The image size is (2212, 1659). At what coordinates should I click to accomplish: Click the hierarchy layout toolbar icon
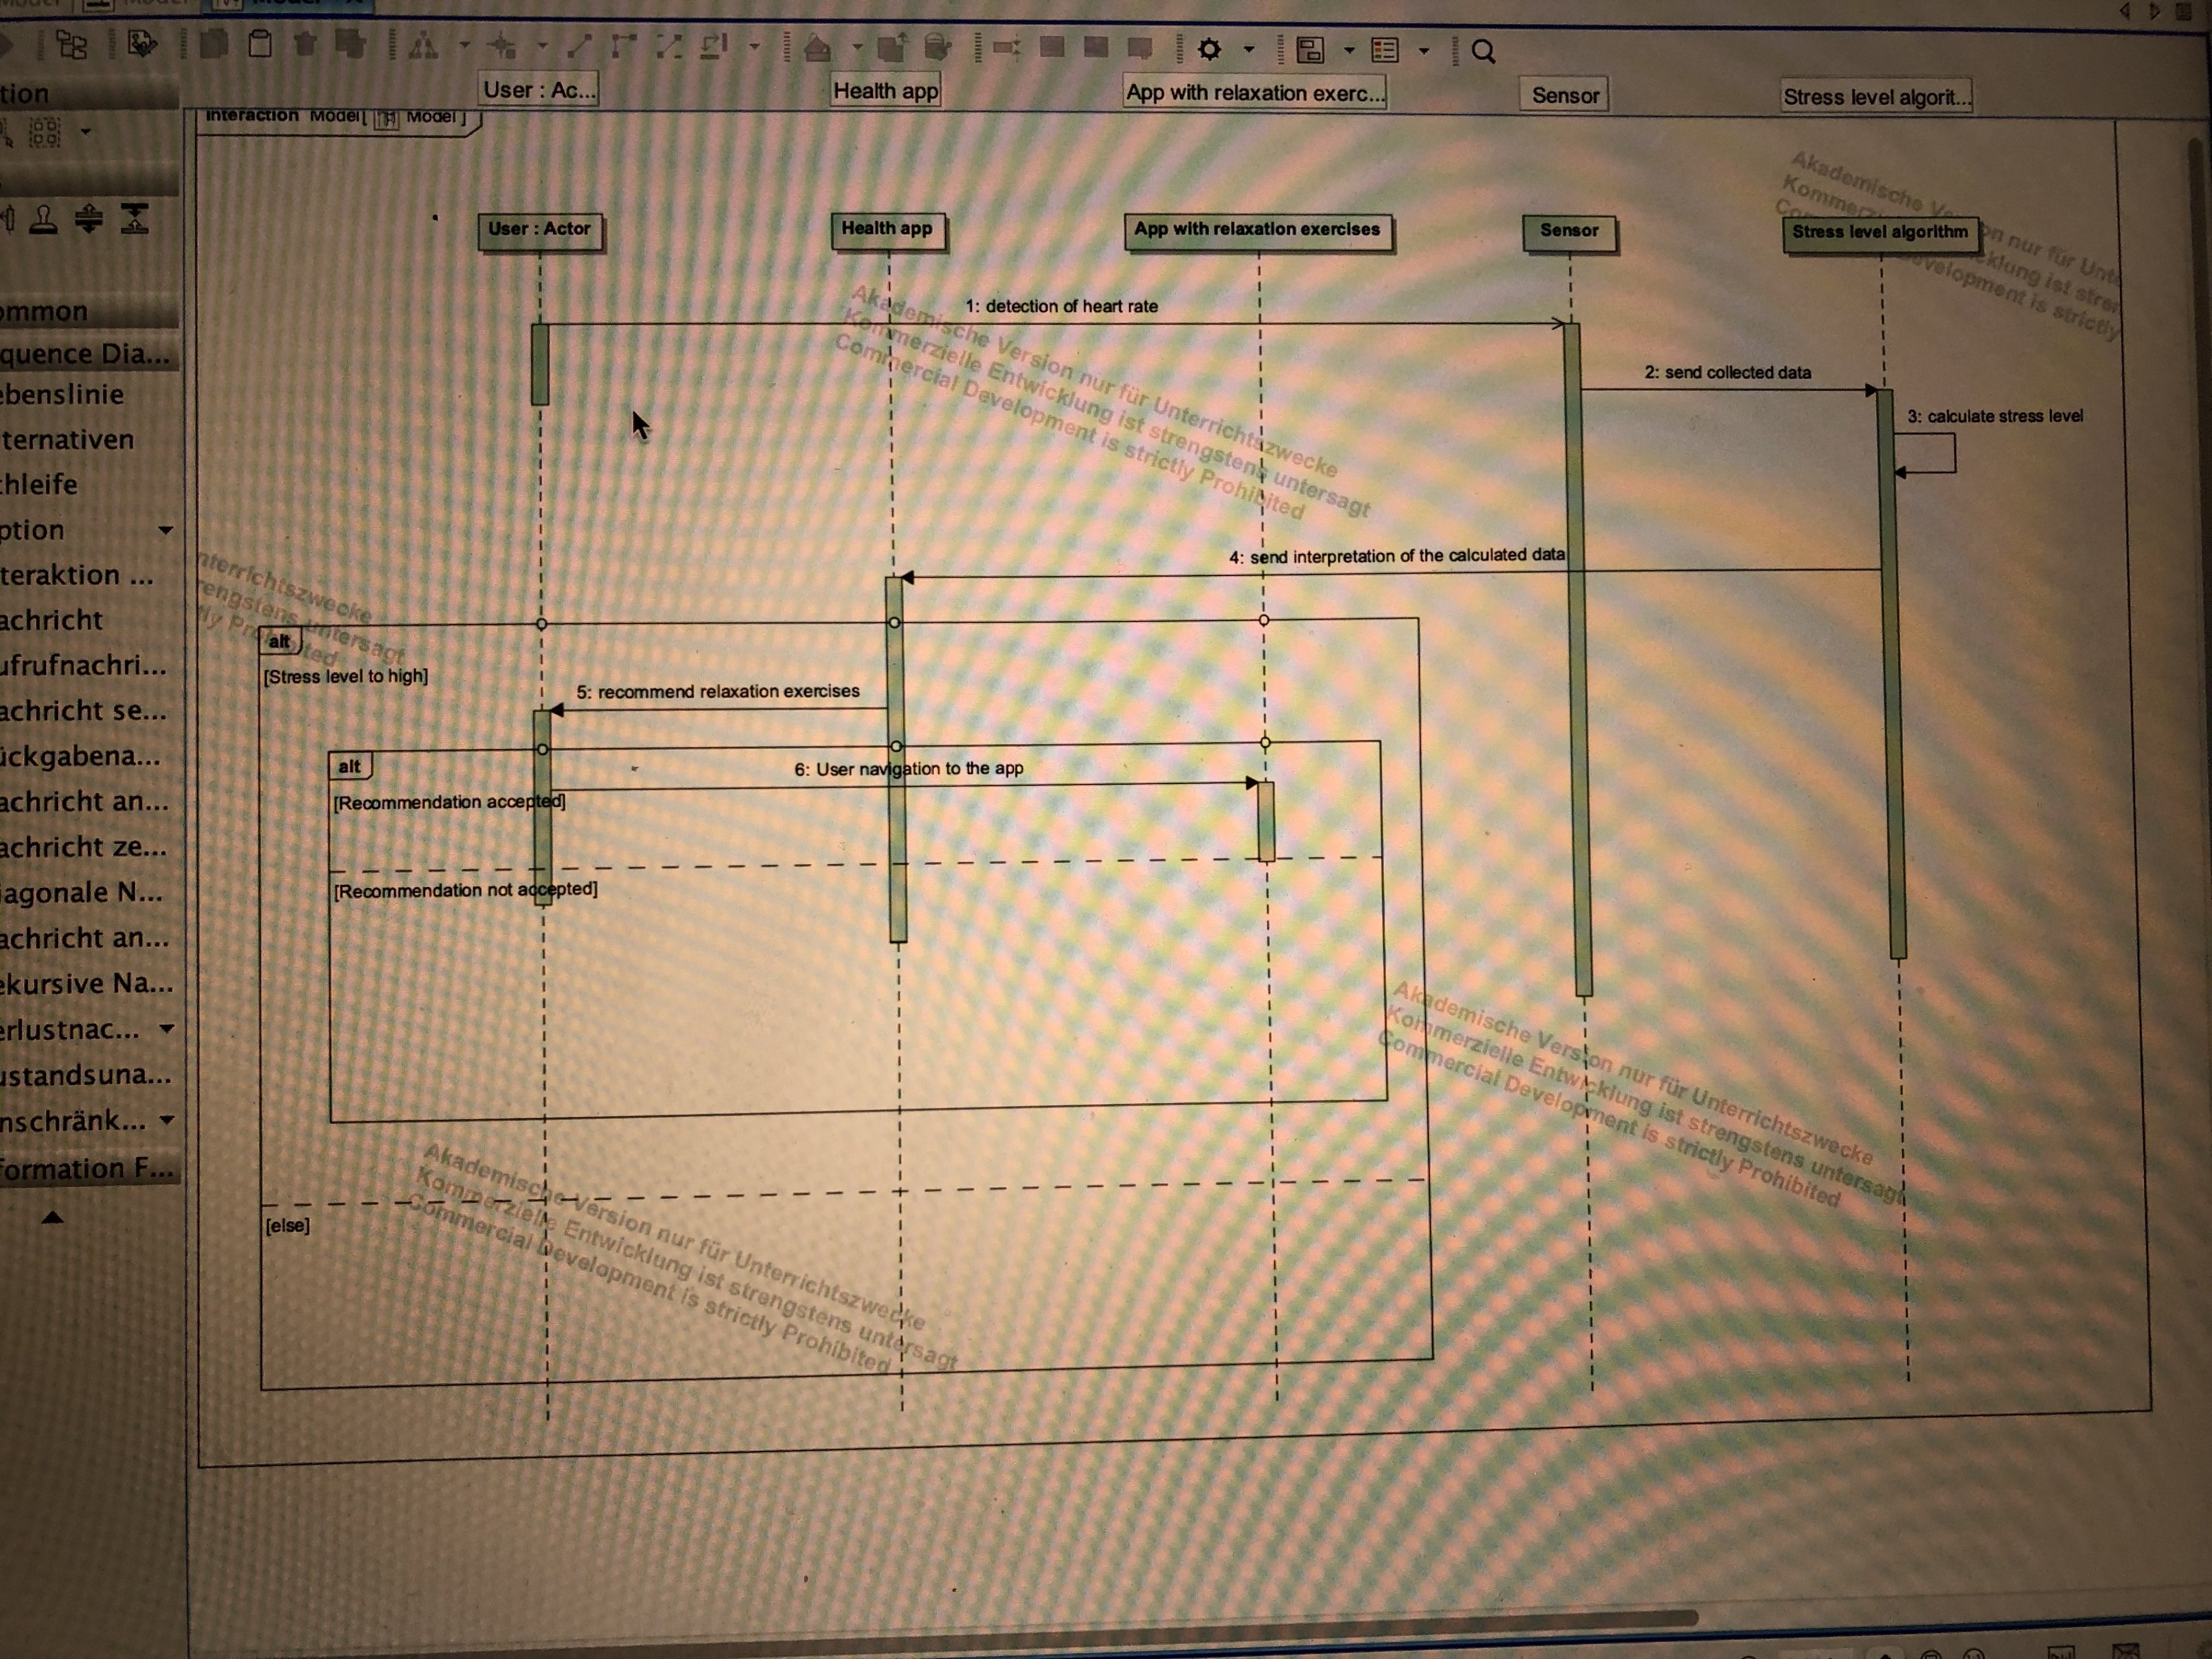click(424, 46)
